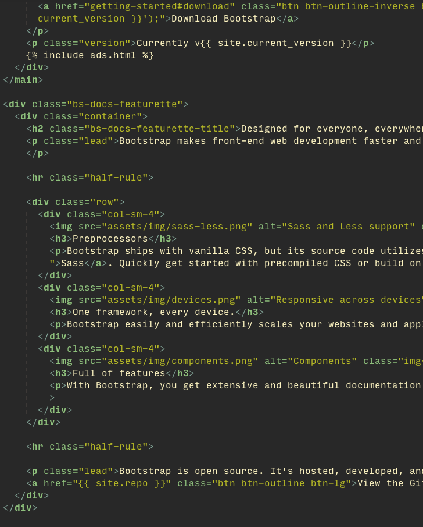Click the 'One framework, every device.' heading
The height and width of the screenshot is (527, 423).
pyautogui.click(x=153, y=312)
